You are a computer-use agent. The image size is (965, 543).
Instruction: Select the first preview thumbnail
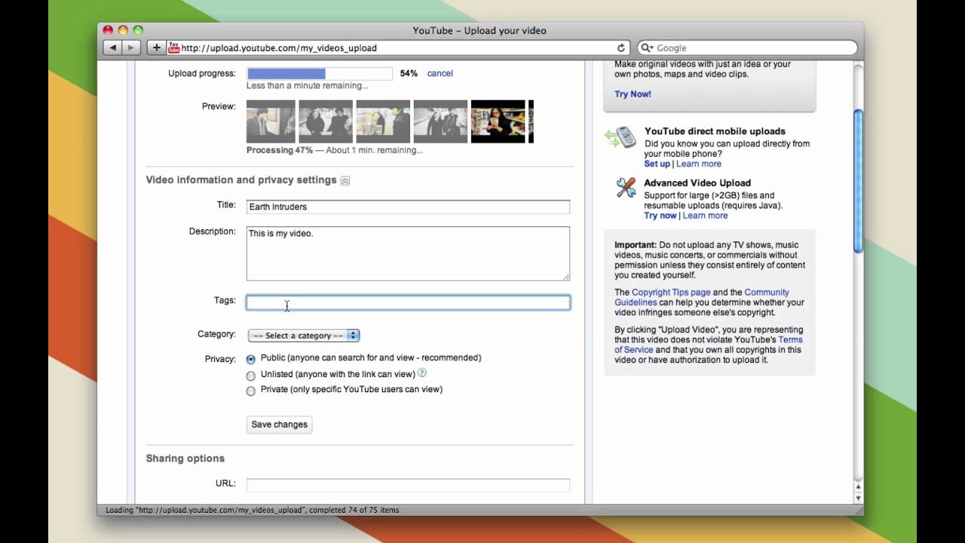(x=271, y=121)
